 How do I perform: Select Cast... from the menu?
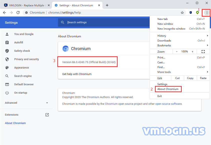[180, 62]
